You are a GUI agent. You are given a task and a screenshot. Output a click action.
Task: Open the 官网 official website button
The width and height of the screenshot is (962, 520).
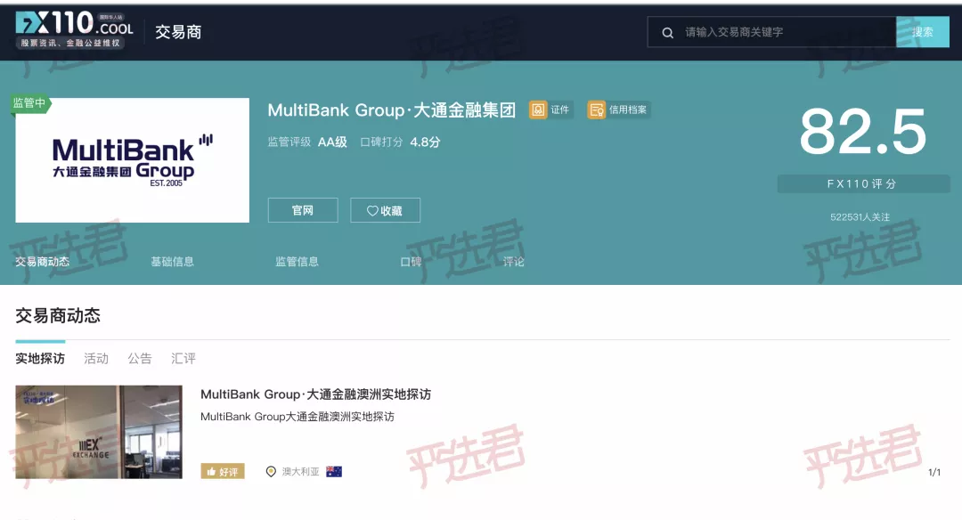pyautogui.click(x=303, y=210)
